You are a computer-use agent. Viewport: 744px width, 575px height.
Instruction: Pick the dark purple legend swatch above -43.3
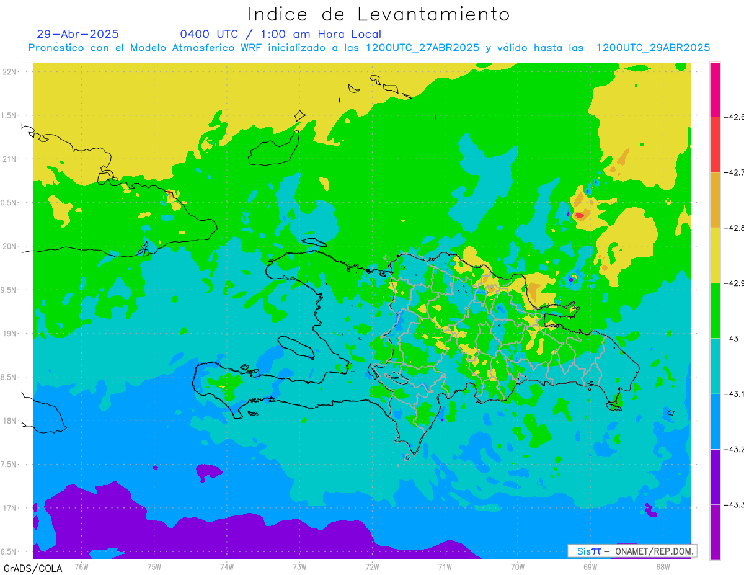tap(715, 476)
